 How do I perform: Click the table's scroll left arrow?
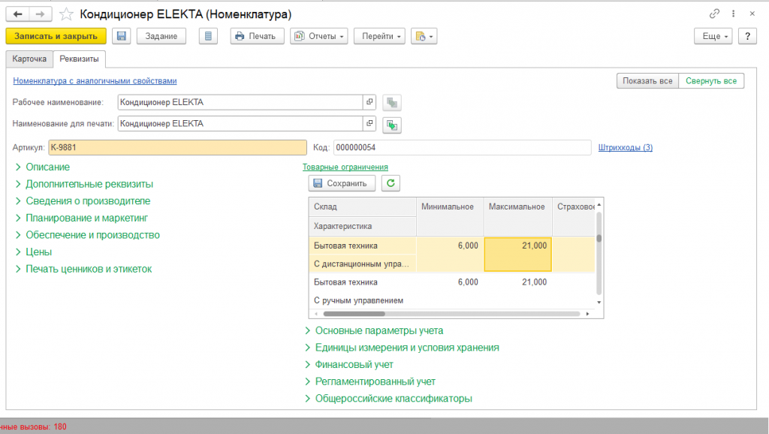pyautogui.click(x=316, y=314)
